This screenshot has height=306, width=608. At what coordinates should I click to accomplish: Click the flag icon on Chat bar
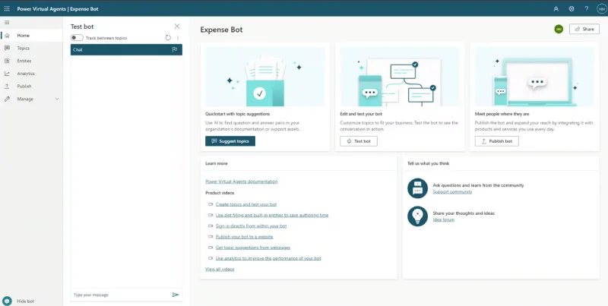click(x=175, y=49)
